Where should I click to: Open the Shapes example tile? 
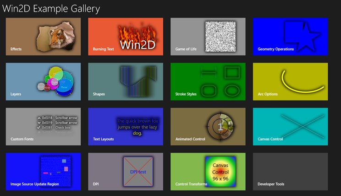pyautogui.click(x=126, y=82)
